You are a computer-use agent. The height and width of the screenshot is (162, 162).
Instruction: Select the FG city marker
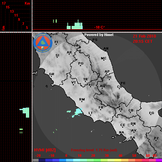pos(151,114)
